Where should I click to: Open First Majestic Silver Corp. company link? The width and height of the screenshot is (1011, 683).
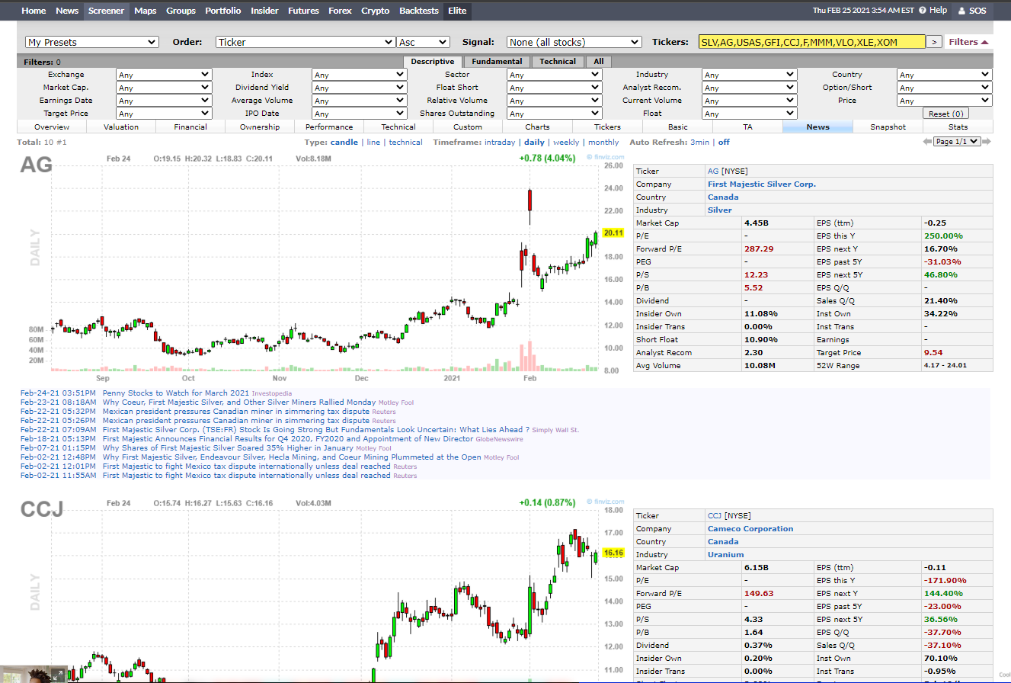click(x=761, y=184)
